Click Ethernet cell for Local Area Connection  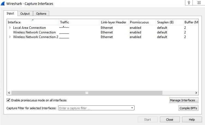tap(107, 28)
